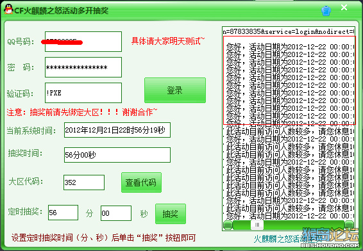363x251 pixels.
Task: Click the red text 具体请大家明天测试
Action: coord(168,41)
